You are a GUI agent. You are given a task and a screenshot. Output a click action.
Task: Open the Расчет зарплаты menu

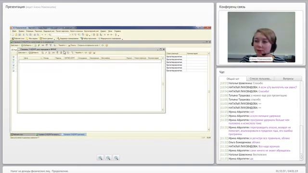tap(62, 31)
